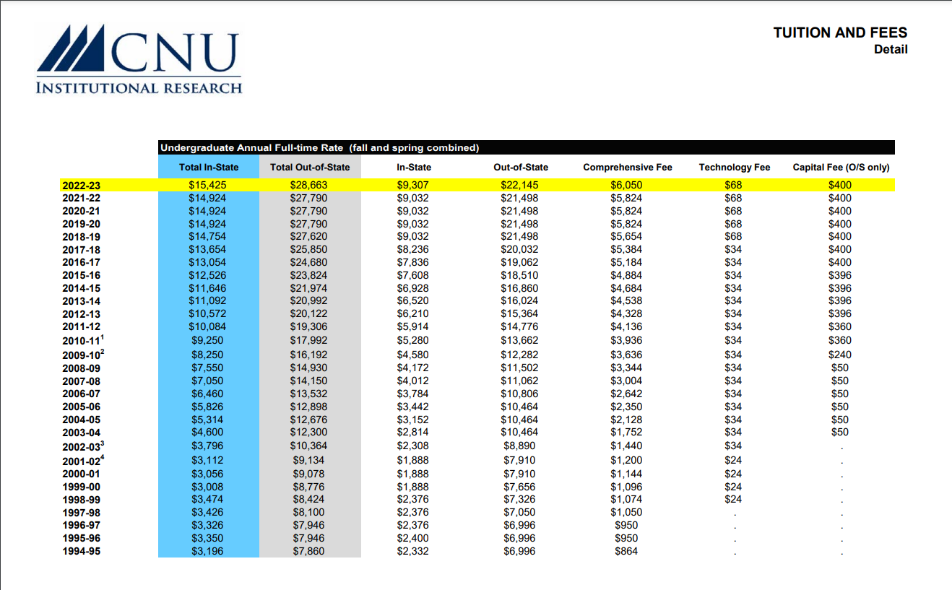Select the 'Total Out-of-State' column header

click(x=310, y=168)
